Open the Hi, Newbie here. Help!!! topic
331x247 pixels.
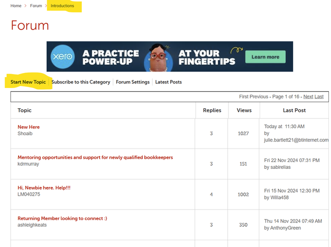(44, 188)
